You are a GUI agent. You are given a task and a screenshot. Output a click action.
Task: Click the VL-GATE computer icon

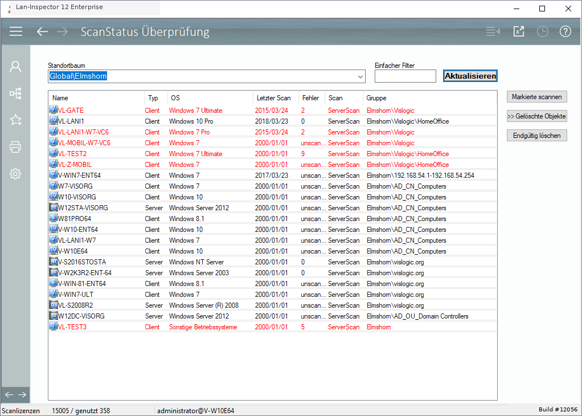54,110
